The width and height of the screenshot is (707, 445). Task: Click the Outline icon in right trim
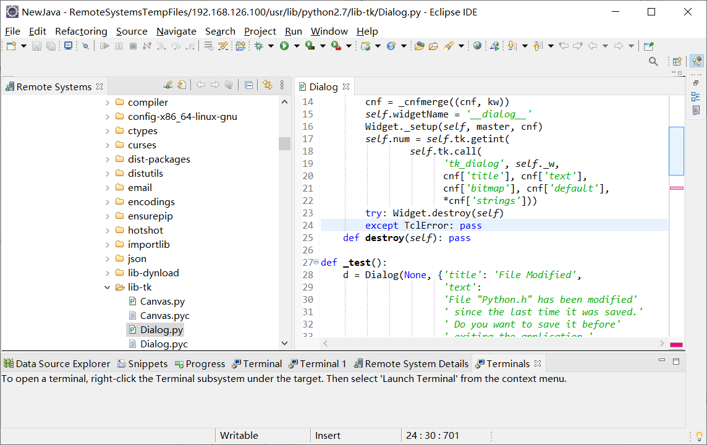pyautogui.click(x=696, y=96)
